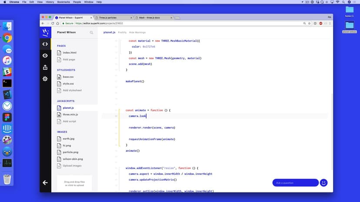Click the eye preview icon in sidebar

(x=45, y=55)
